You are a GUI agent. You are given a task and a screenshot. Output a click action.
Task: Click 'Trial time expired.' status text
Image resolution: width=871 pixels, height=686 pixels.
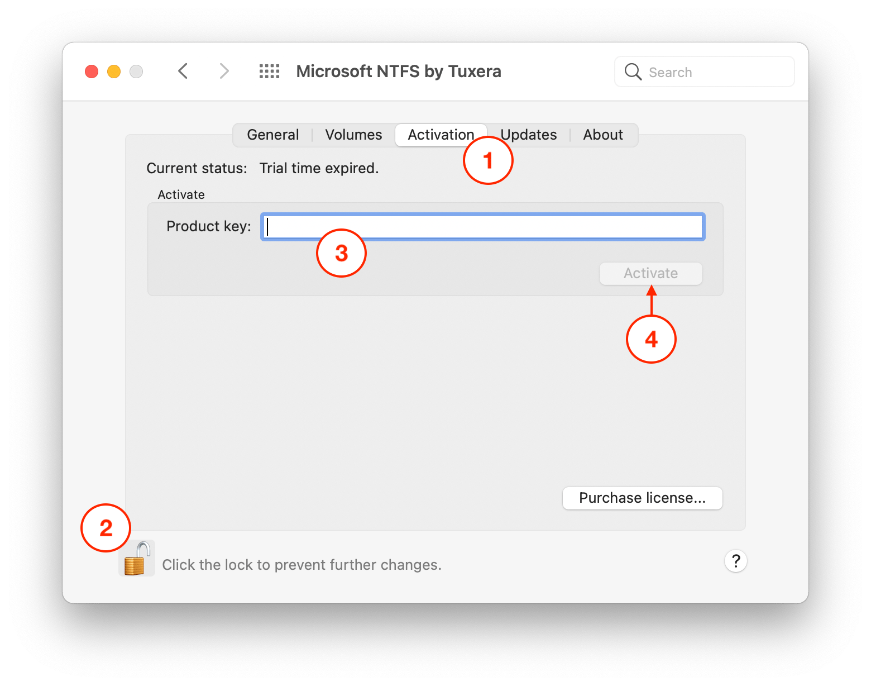pyautogui.click(x=319, y=168)
